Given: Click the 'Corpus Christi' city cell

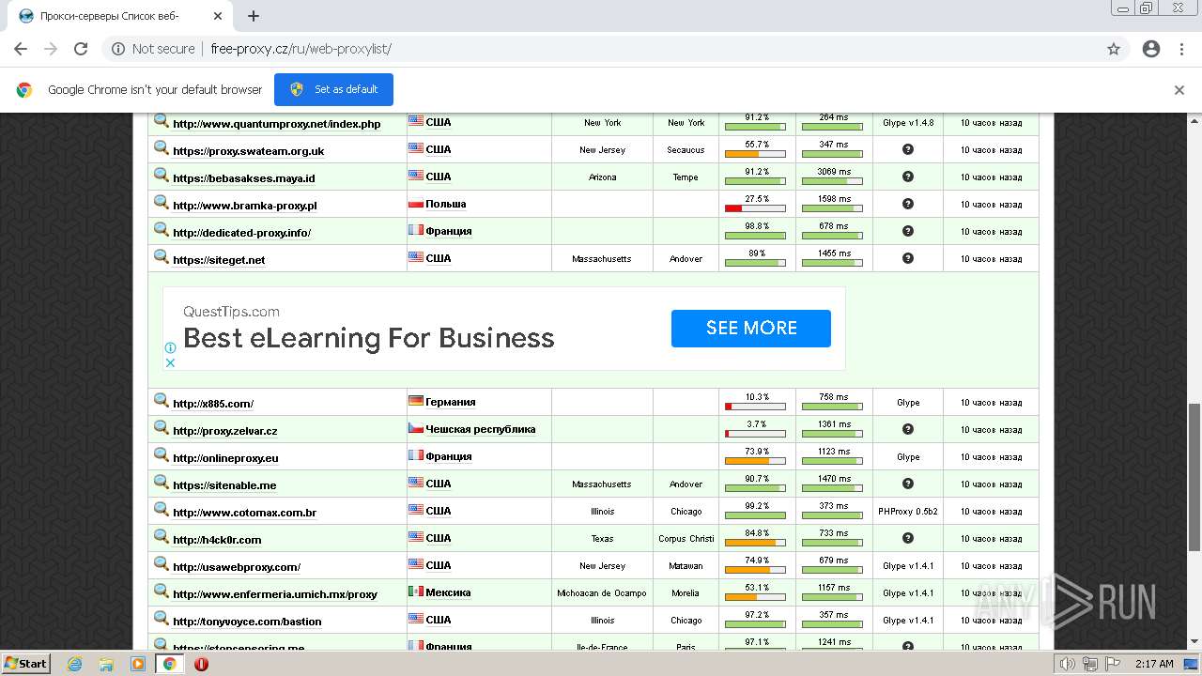Looking at the screenshot, I should [686, 539].
